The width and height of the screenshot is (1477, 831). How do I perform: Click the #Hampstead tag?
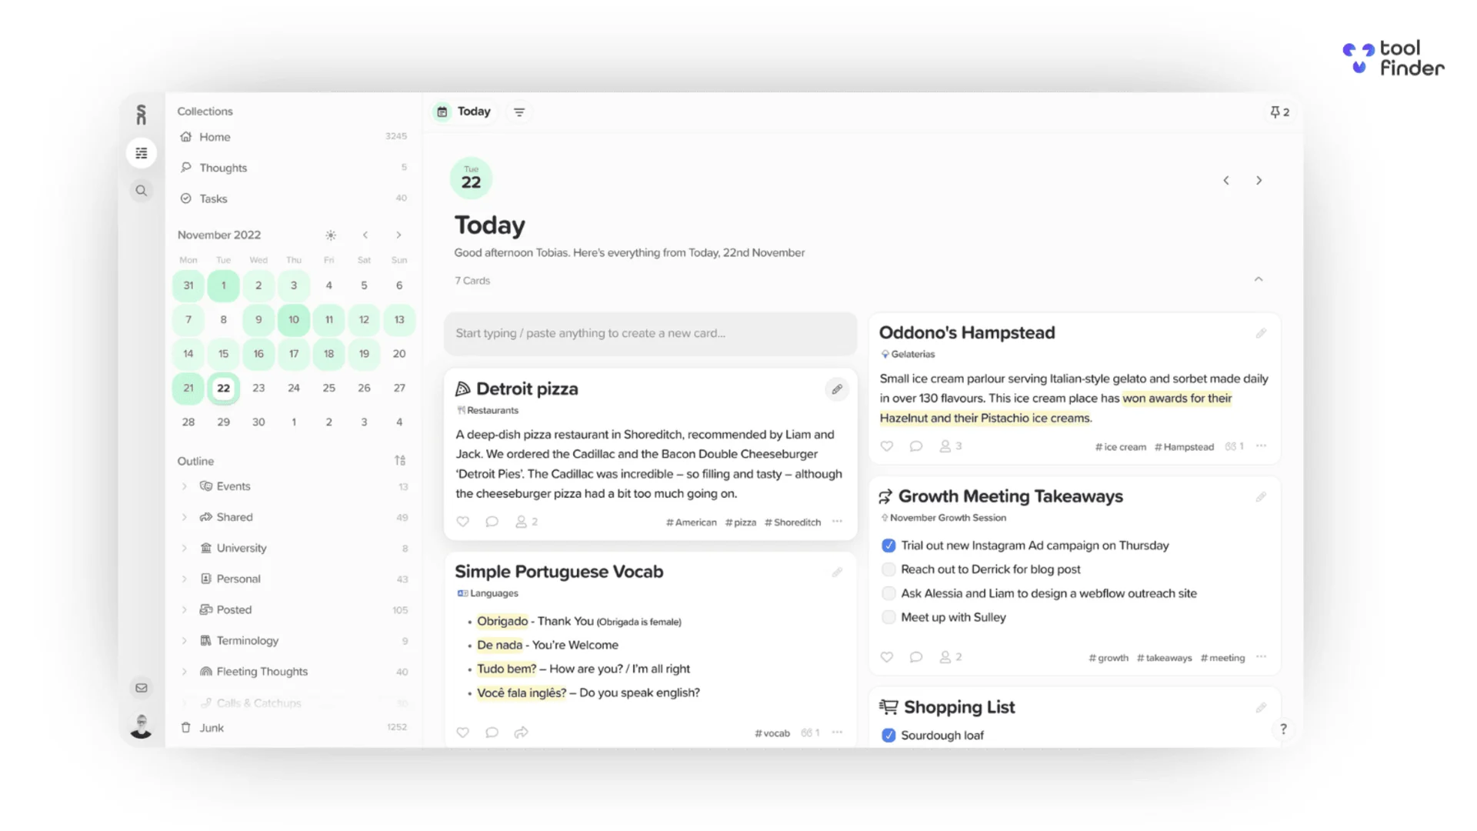[1184, 446]
